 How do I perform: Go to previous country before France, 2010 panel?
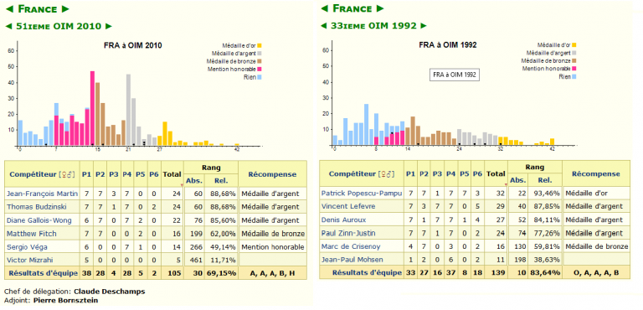[10, 8]
